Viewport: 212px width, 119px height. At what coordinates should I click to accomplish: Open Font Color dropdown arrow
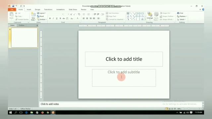(80, 19)
